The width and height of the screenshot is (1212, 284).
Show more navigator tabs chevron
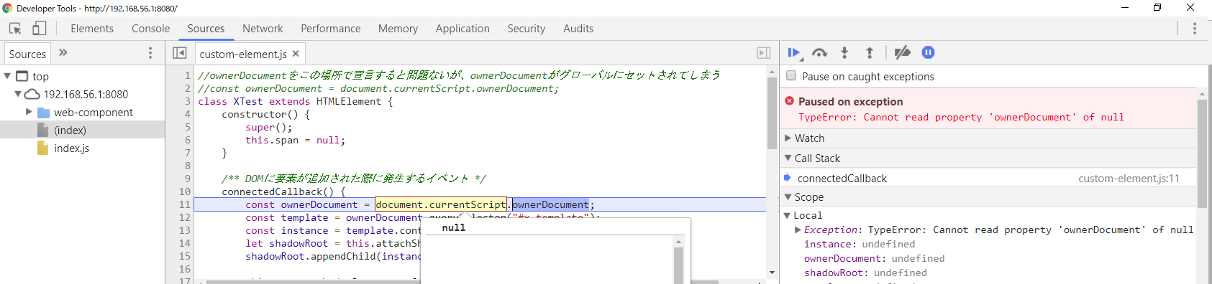63,52
